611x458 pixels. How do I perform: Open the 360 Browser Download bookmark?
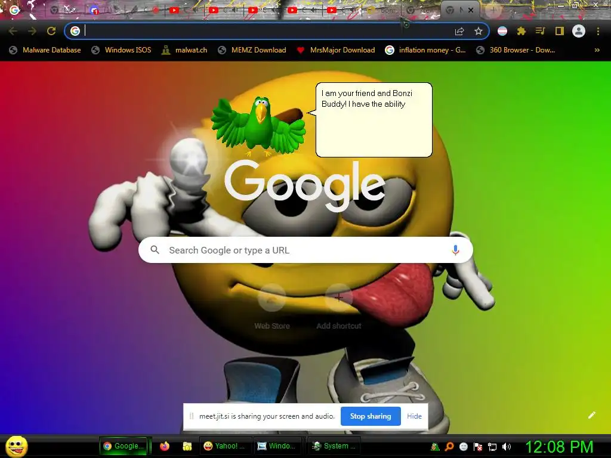pos(516,50)
